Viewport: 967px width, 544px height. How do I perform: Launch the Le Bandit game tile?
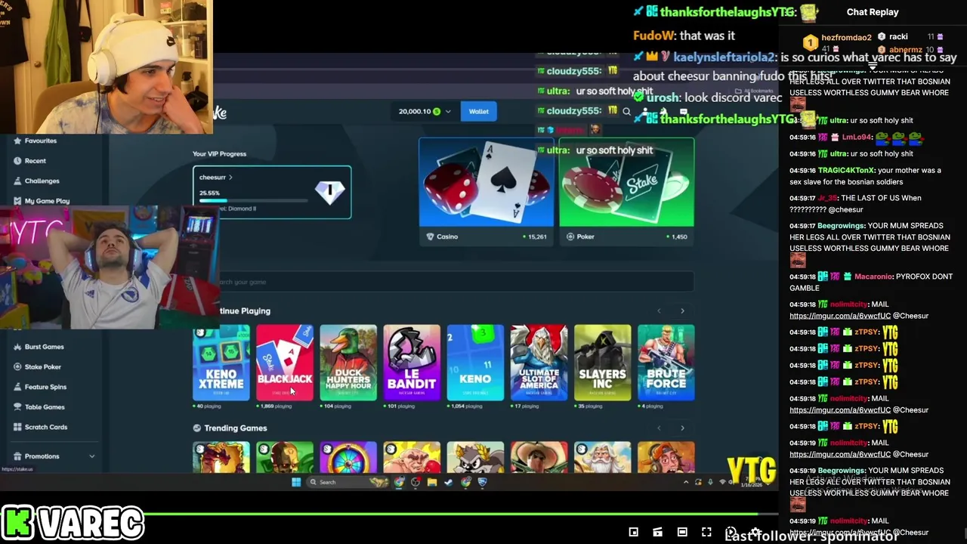click(412, 362)
